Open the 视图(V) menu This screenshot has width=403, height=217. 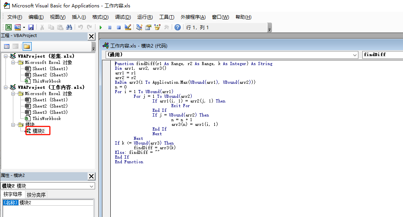coord(58,17)
